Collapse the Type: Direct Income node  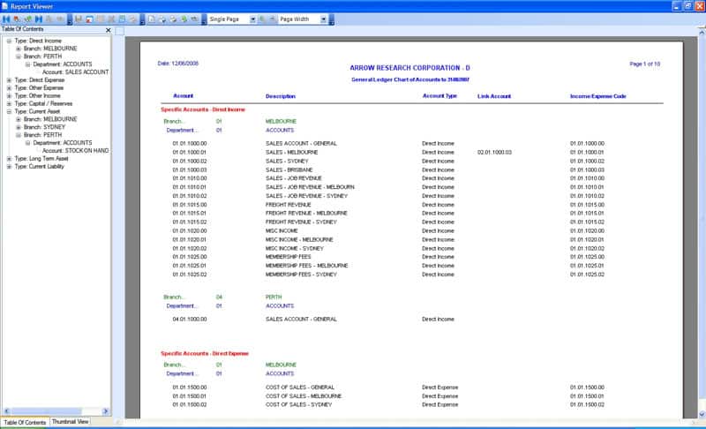9,41
